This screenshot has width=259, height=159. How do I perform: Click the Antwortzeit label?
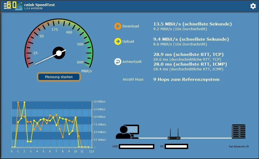132,61
